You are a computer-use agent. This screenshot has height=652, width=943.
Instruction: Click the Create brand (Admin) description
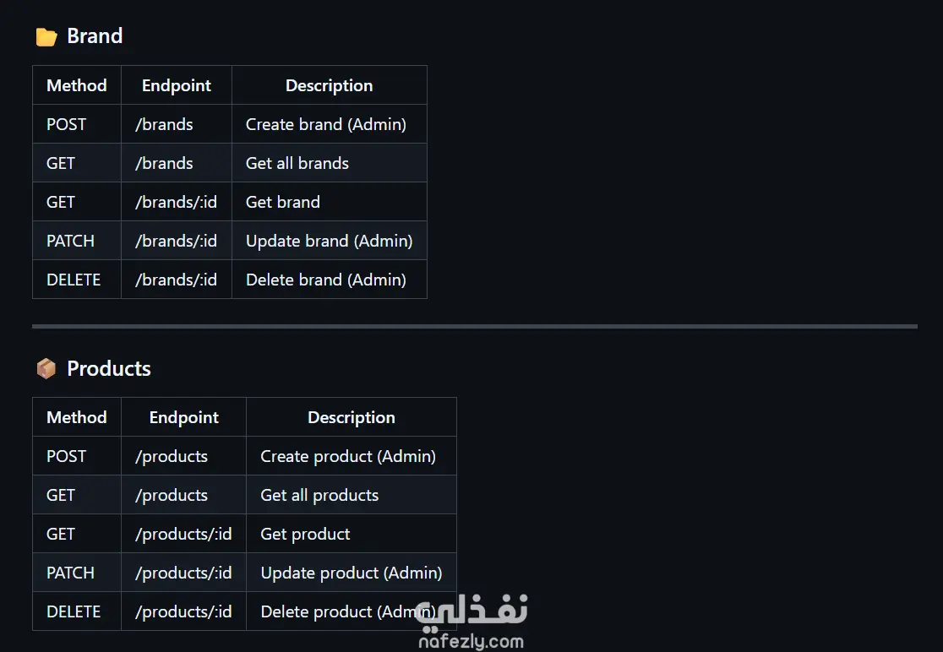pyautogui.click(x=326, y=124)
